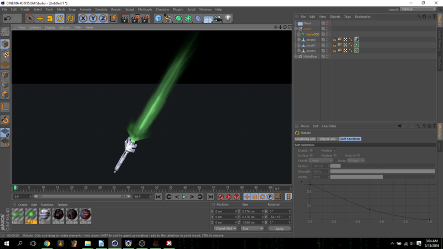Open the MoGraph menu
Screen dimensions: 443x249
pyautogui.click(x=145, y=9)
